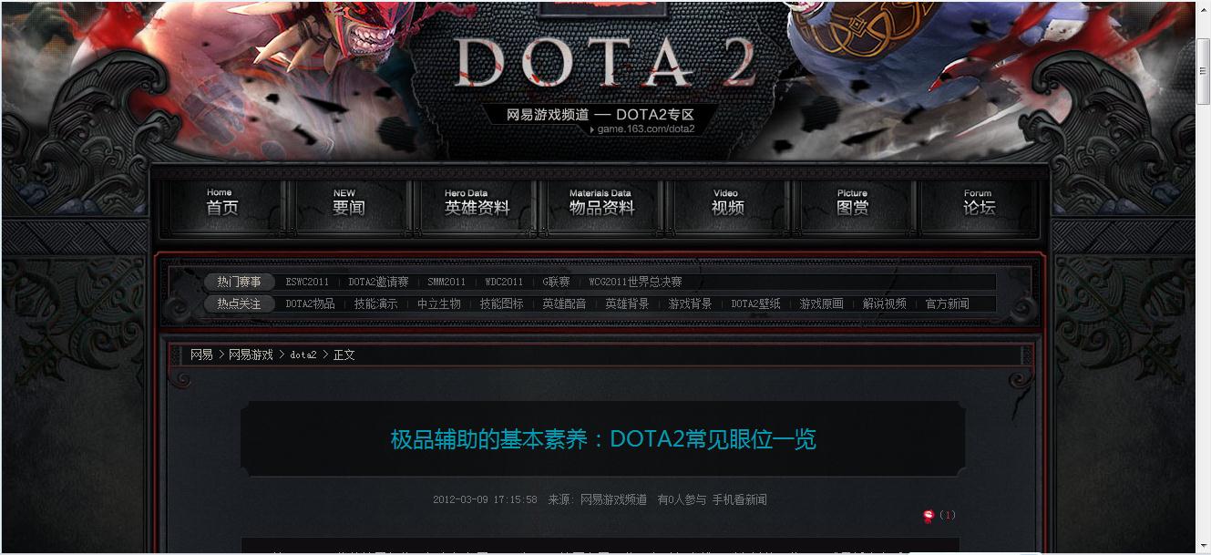Visit the 论坛 Forum section

(979, 203)
